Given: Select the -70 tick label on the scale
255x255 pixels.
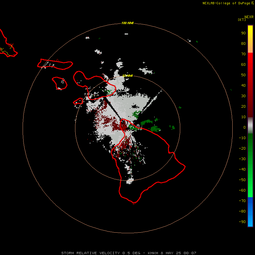Looking at the screenshot, I should pos(242,201).
